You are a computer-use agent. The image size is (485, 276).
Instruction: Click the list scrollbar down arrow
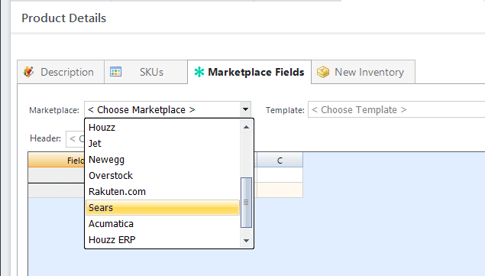(x=246, y=241)
